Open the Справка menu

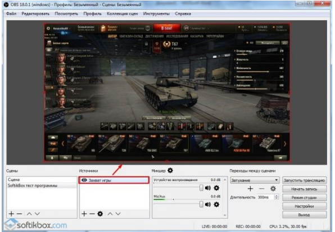(x=183, y=13)
